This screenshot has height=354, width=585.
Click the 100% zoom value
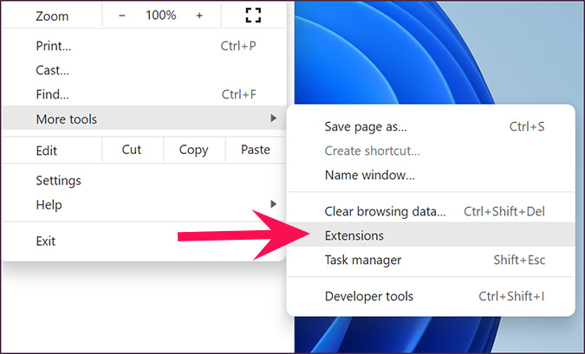[161, 16]
